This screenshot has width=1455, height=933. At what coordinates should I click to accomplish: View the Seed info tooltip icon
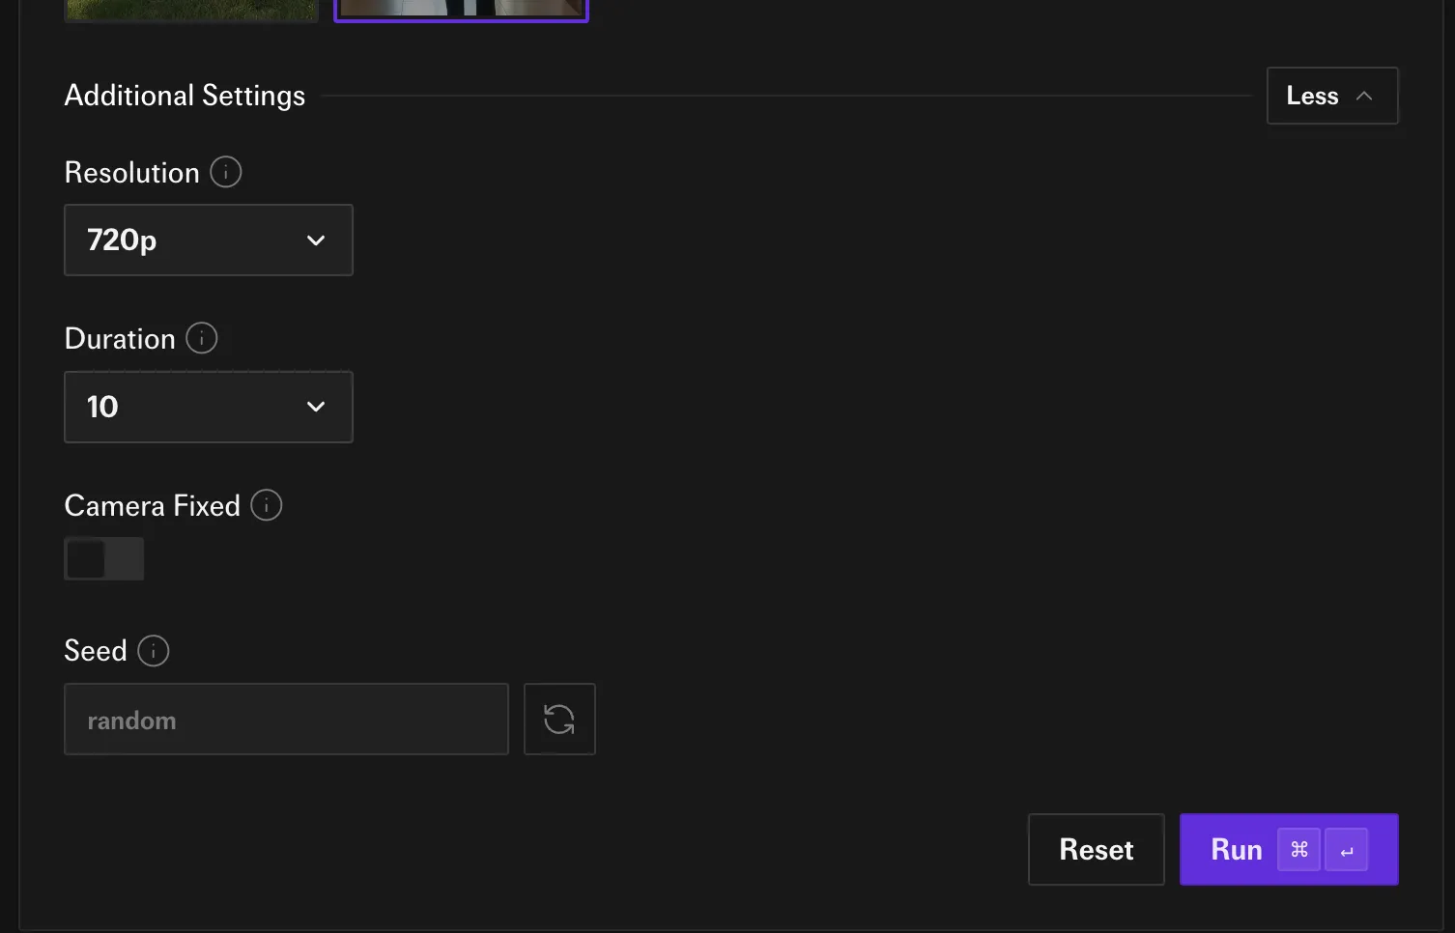(x=153, y=650)
